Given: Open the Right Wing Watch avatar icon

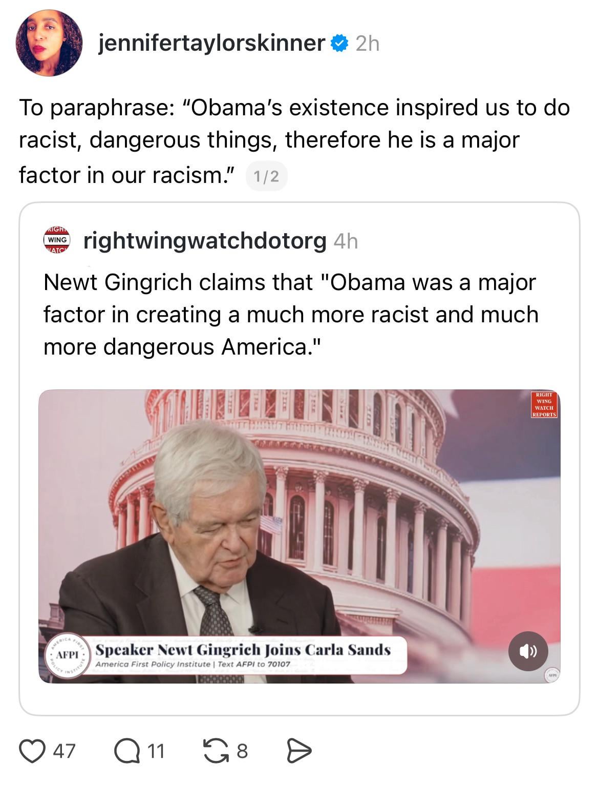Looking at the screenshot, I should (57, 240).
